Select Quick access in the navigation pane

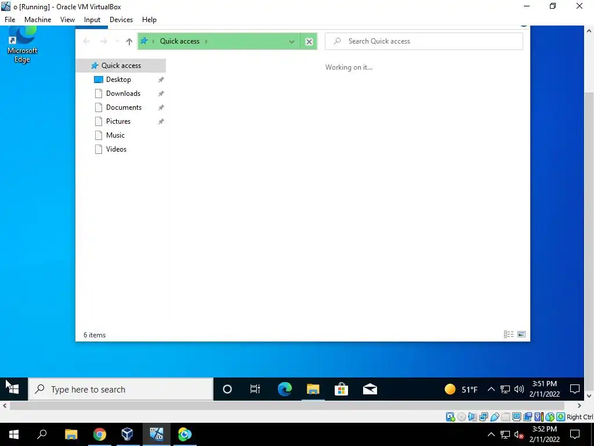pyautogui.click(x=121, y=66)
